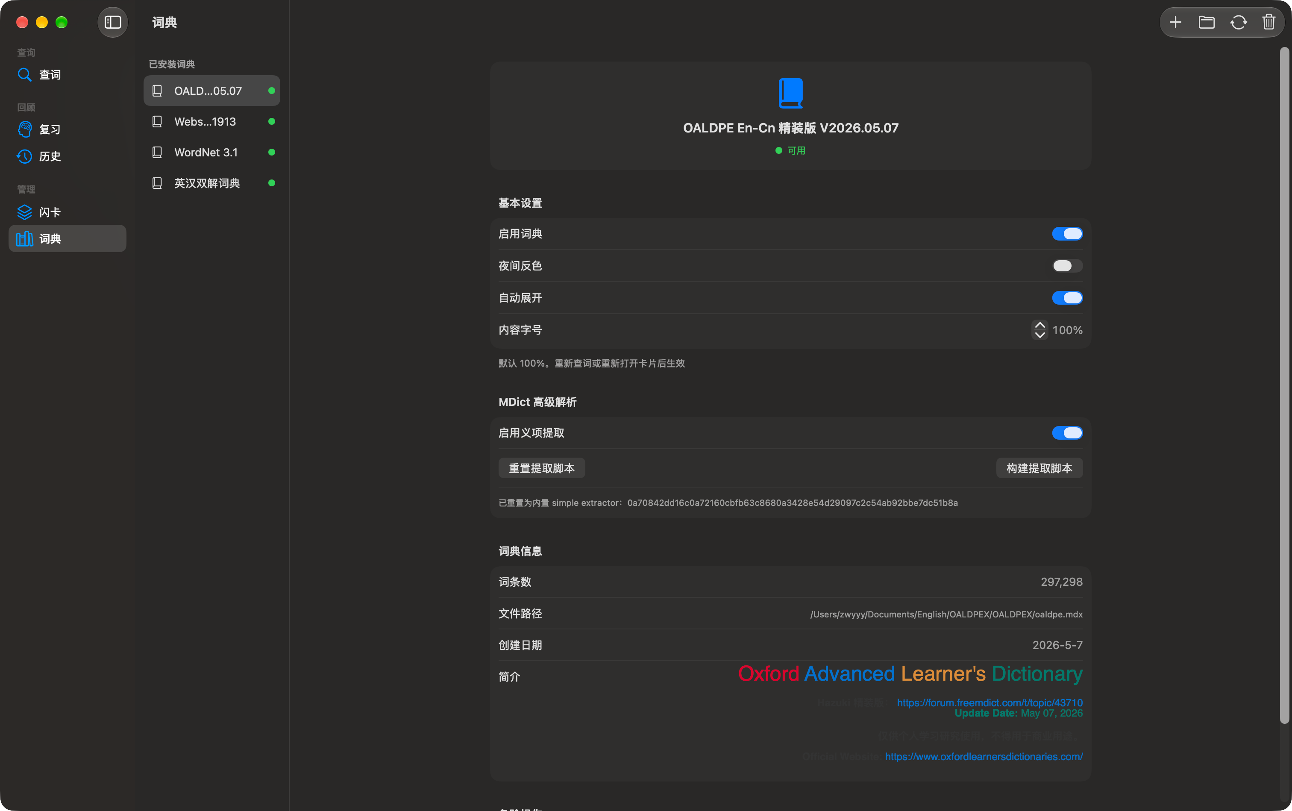Click the 构建提取脚本 button
1292x811 pixels.
point(1039,468)
